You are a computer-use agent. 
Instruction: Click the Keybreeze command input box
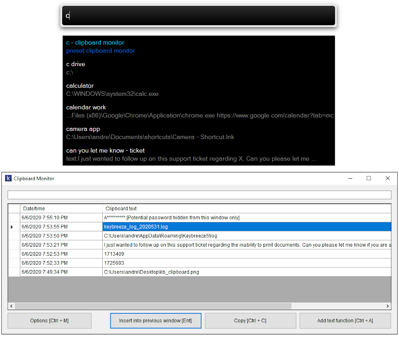click(199, 16)
